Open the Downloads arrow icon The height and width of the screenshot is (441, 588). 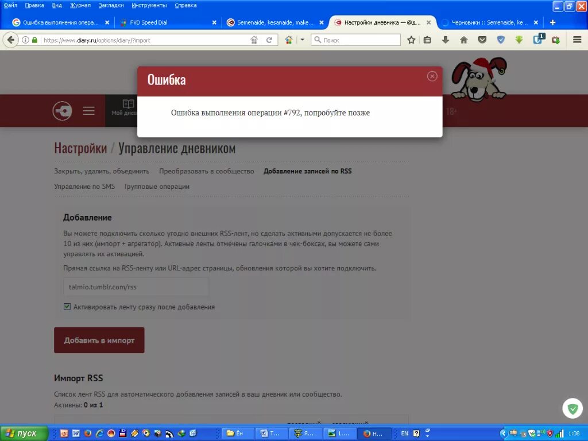tap(446, 40)
